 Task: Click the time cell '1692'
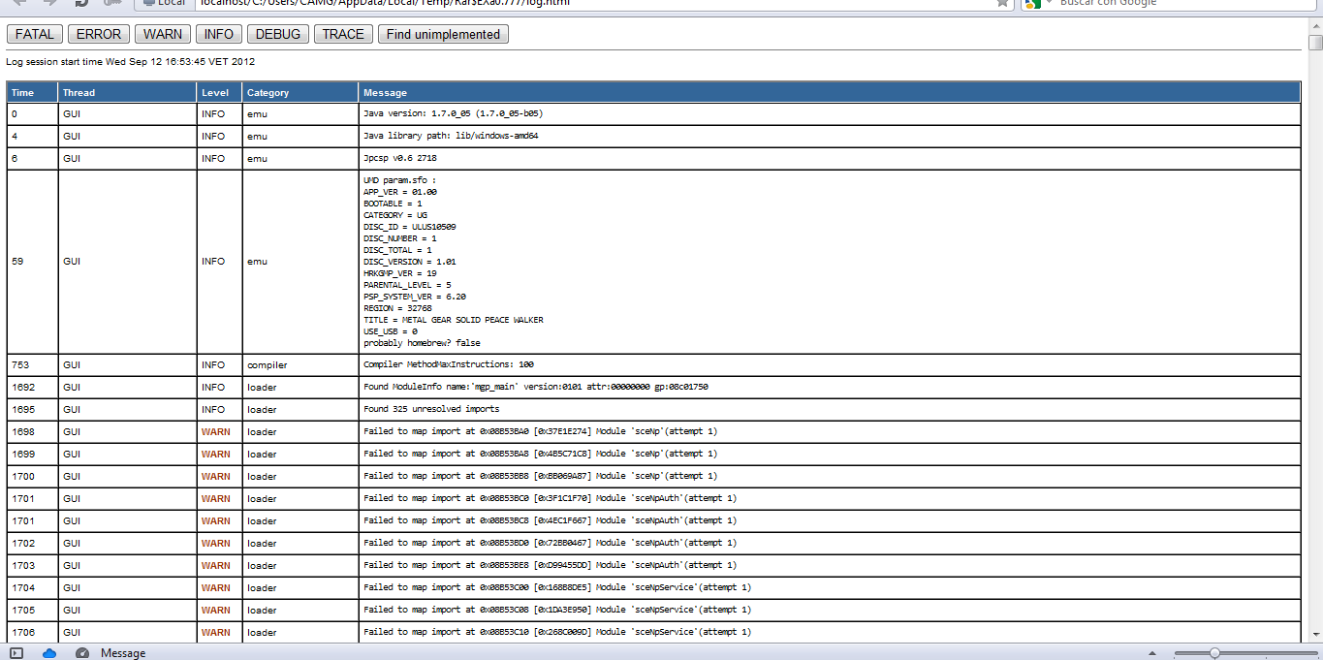click(x=33, y=387)
